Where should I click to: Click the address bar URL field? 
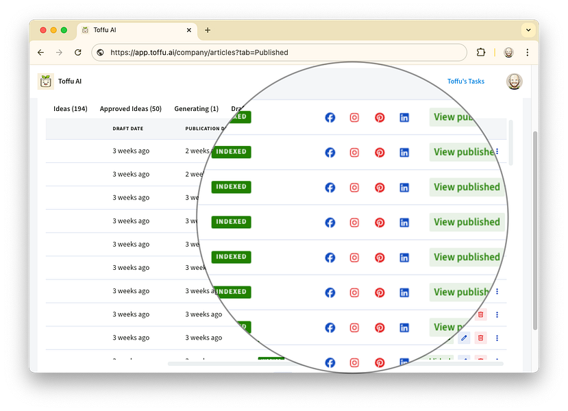(x=279, y=53)
